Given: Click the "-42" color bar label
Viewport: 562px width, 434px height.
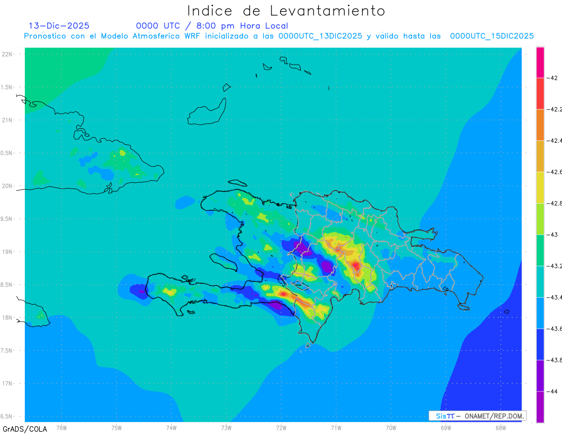Looking at the screenshot, I should point(552,78).
